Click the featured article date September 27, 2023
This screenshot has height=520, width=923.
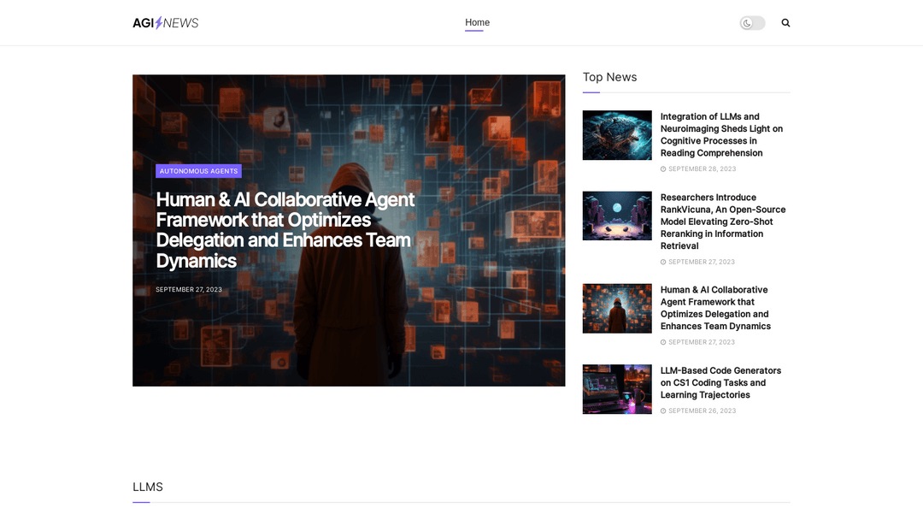tap(189, 289)
